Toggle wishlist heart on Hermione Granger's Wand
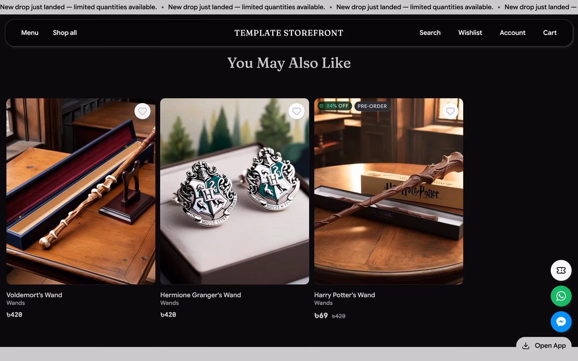578x361 pixels. 297,111
